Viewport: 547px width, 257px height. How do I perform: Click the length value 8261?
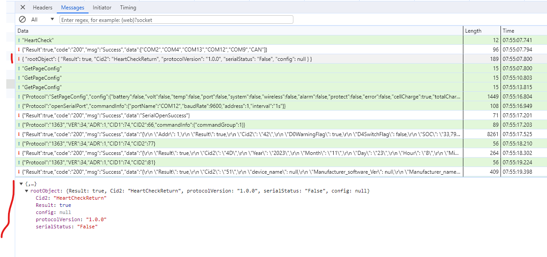coord(492,134)
